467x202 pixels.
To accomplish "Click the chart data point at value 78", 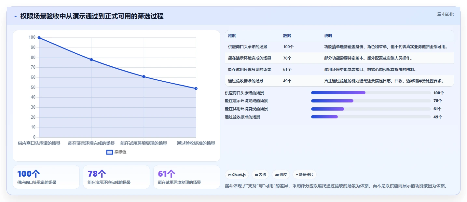I will pos(91,60).
